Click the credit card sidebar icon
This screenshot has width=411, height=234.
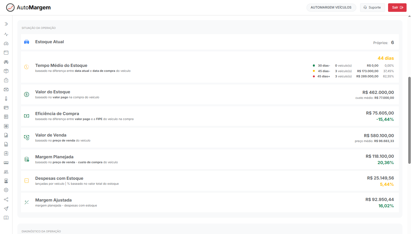click(6, 108)
